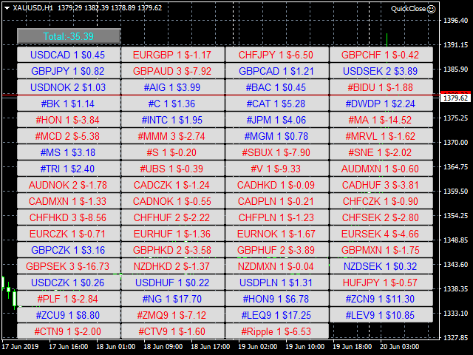Click GBPCAD 1 $1.21 button
Viewport: 473px width, 355px height.
tap(277, 71)
